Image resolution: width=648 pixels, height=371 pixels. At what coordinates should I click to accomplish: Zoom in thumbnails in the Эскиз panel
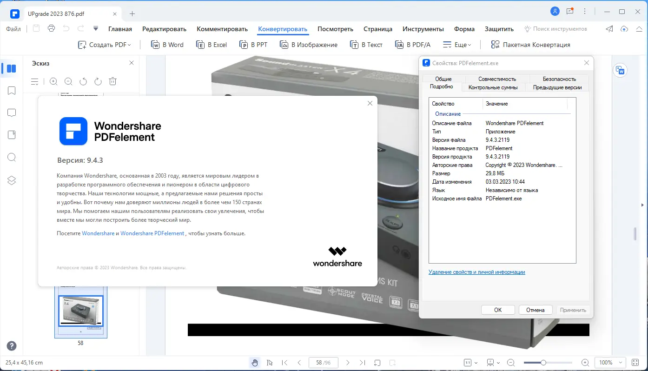point(53,81)
